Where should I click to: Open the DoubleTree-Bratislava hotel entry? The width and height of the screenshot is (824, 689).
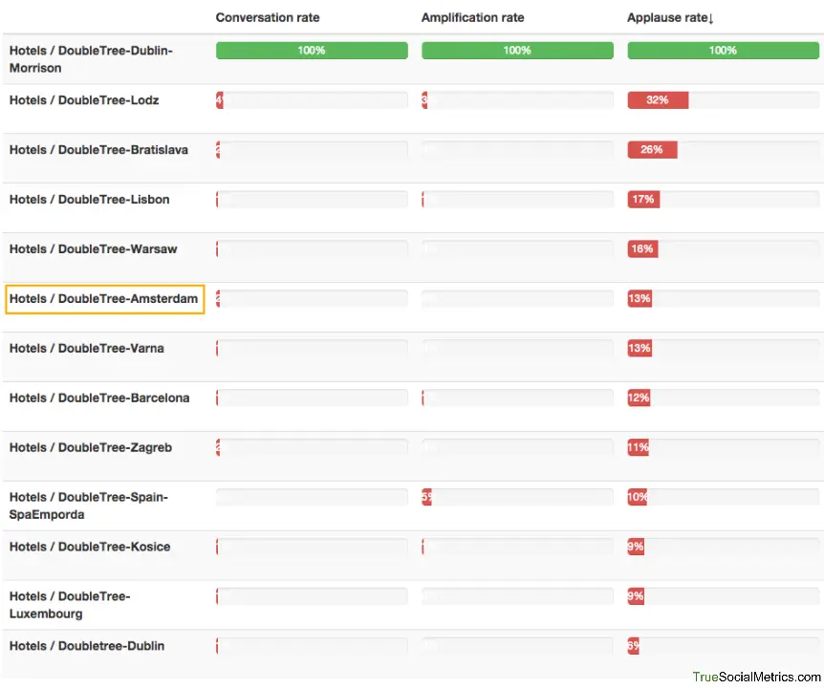(98, 150)
